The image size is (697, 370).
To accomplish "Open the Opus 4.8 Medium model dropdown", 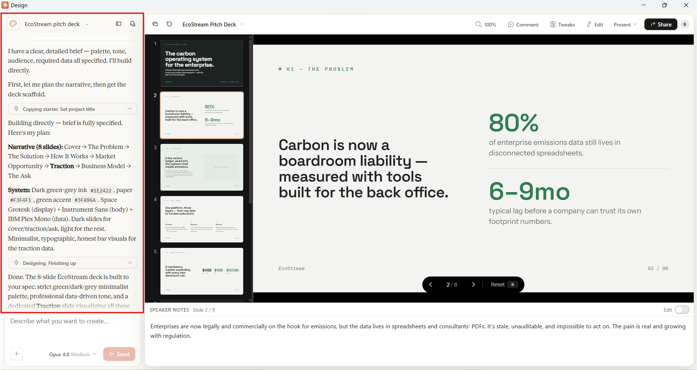I will (73, 354).
